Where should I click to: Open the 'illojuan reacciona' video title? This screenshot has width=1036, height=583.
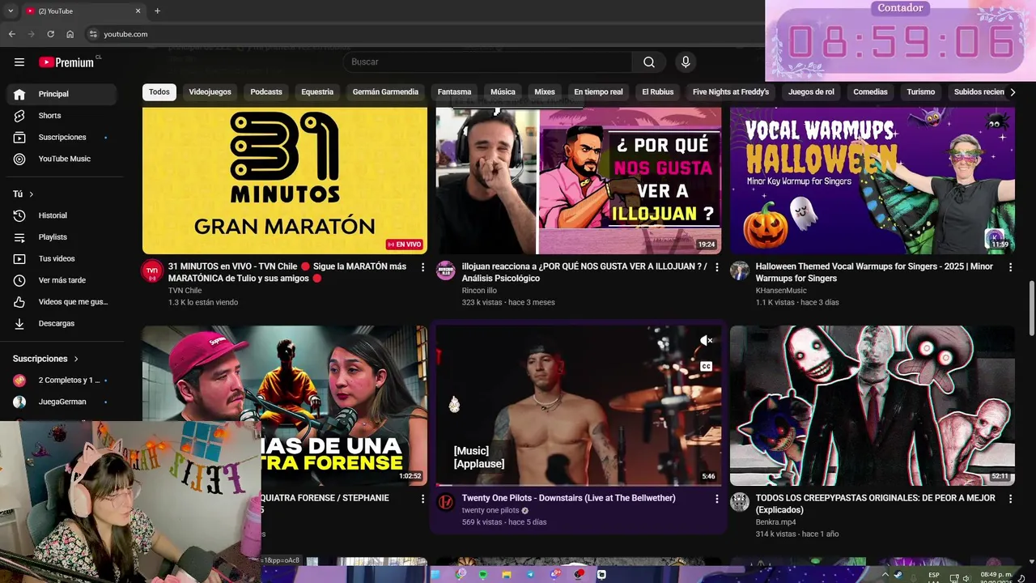(584, 272)
